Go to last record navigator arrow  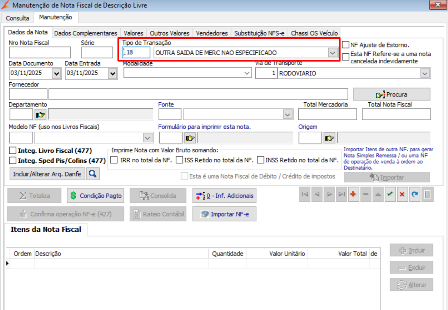(342, 195)
